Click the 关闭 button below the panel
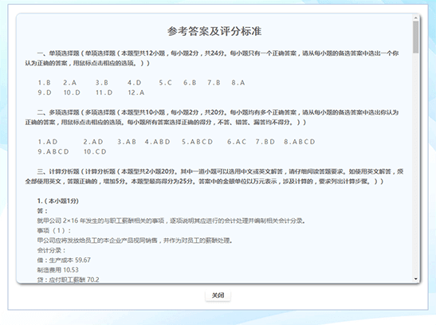 (x=218, y=296)
